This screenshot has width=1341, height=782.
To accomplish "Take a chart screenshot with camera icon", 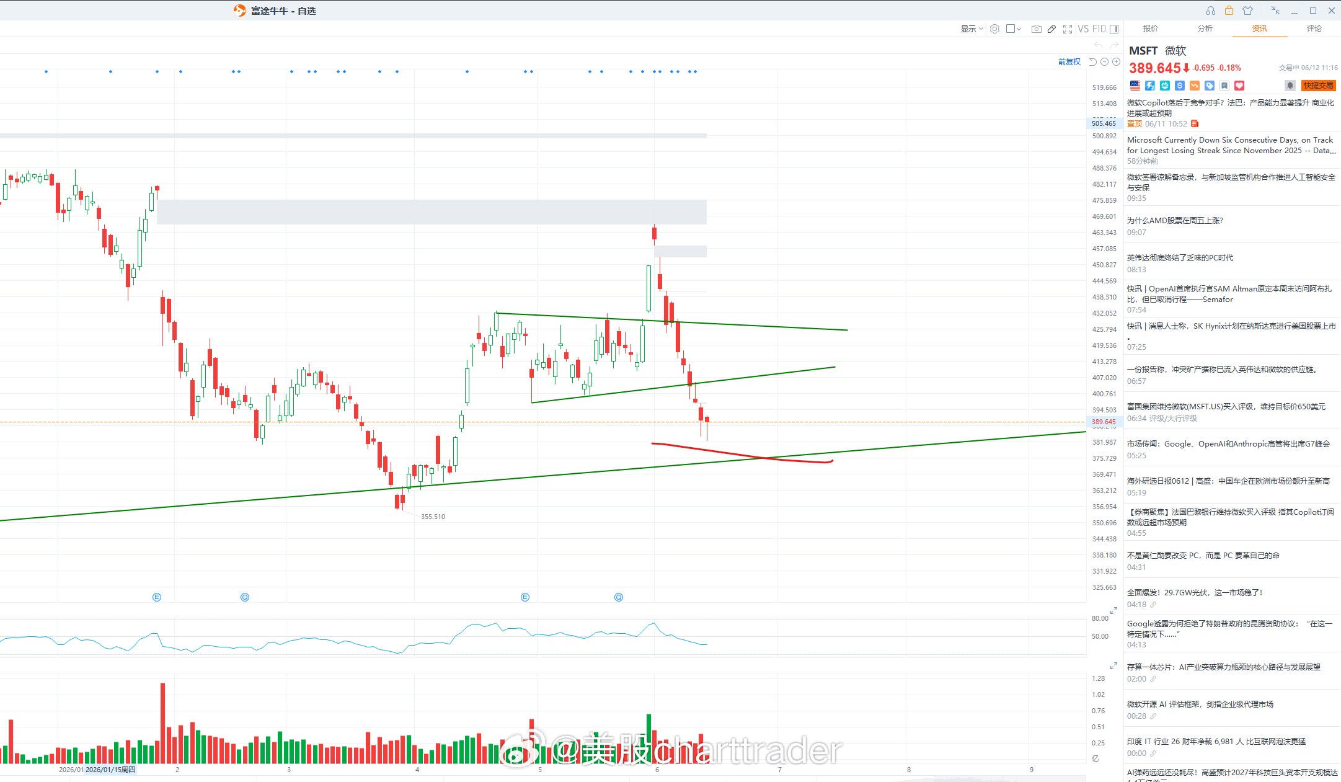I will click(1036, 29).
